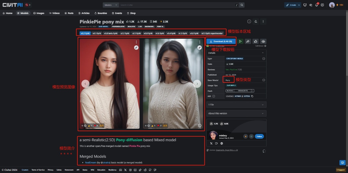The height and width of the screenshot is (173, 348).
Task: Expand the About this version section
Action: coord(236,113)
